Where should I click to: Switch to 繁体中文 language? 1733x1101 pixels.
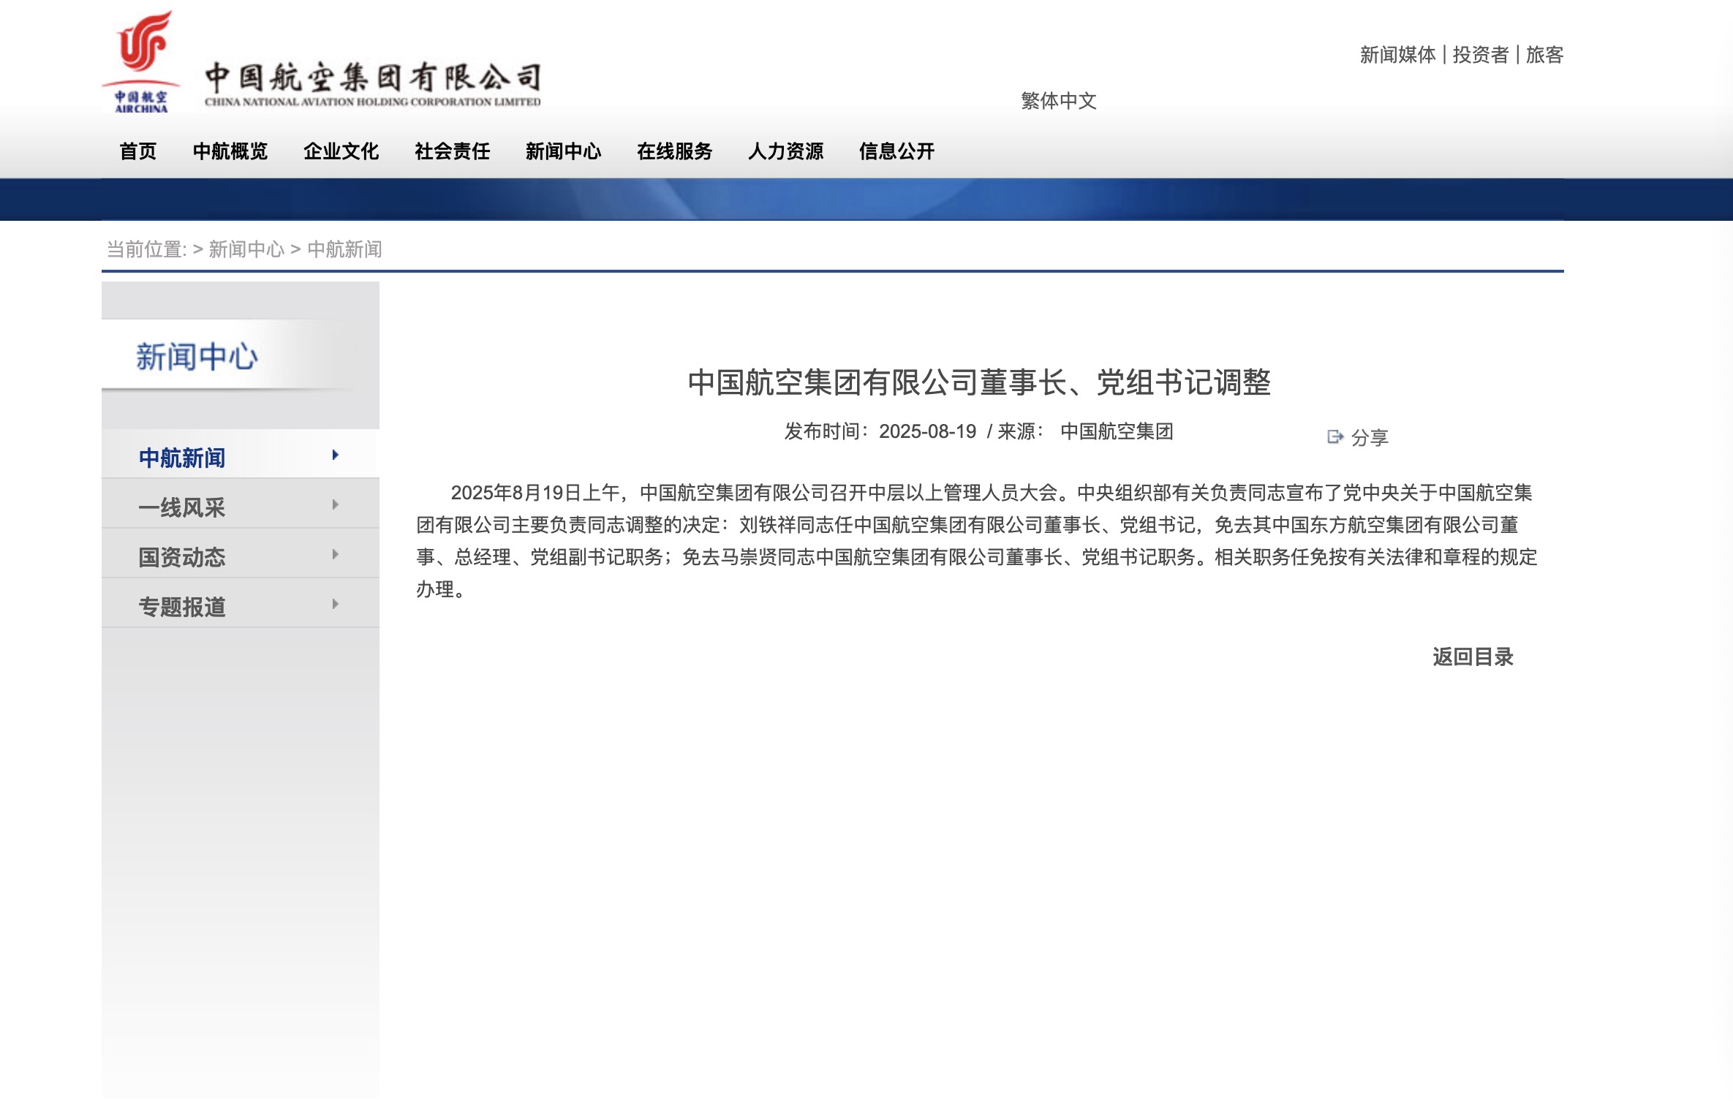[1058, 101]
